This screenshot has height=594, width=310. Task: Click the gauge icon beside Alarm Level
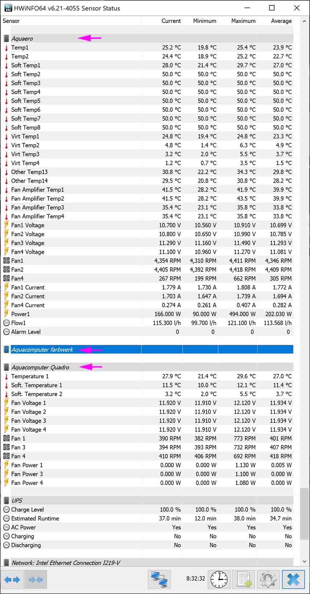[x=6, y=332]
